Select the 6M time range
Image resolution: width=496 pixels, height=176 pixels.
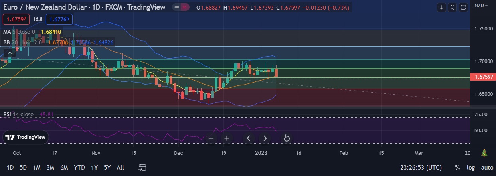pyautogui.click(x=64, y=168)
